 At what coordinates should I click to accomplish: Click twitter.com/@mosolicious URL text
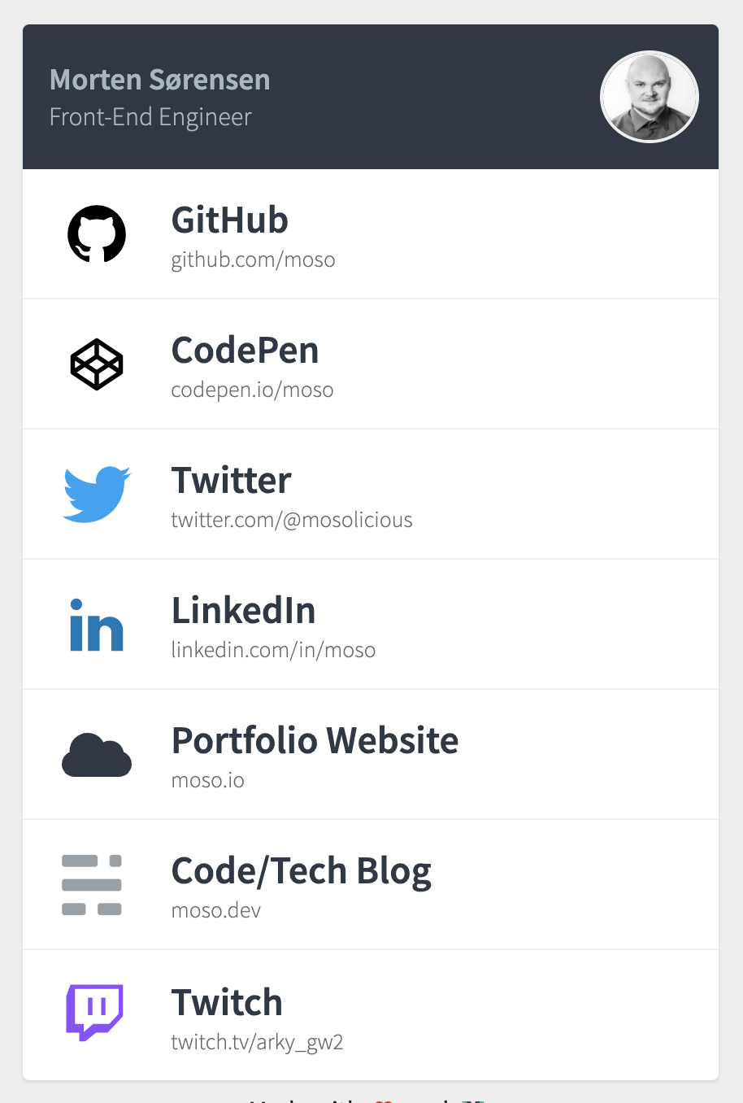tap(292, 520)
